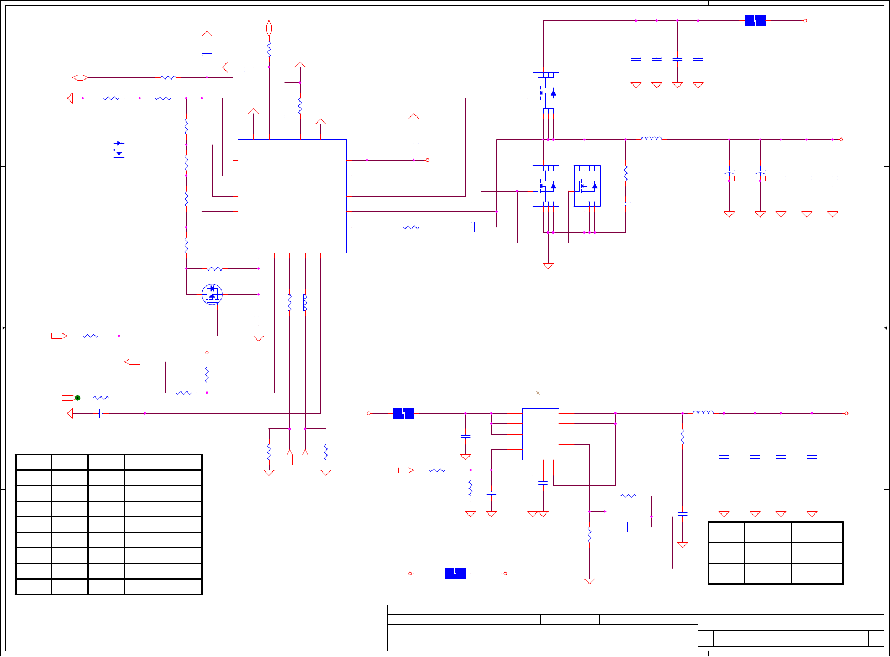
Task: Select the first polarized output capacitor
Action: (x=729, y=174)
